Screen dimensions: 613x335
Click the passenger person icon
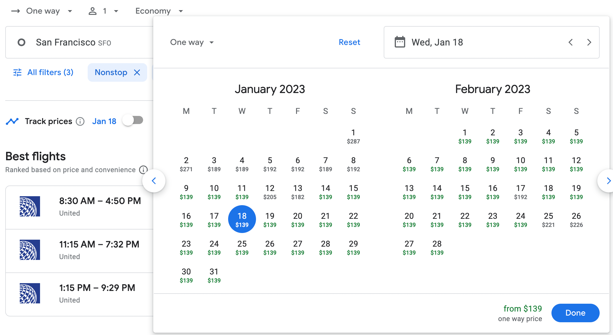pyautogui.click(x=92, y=11)
